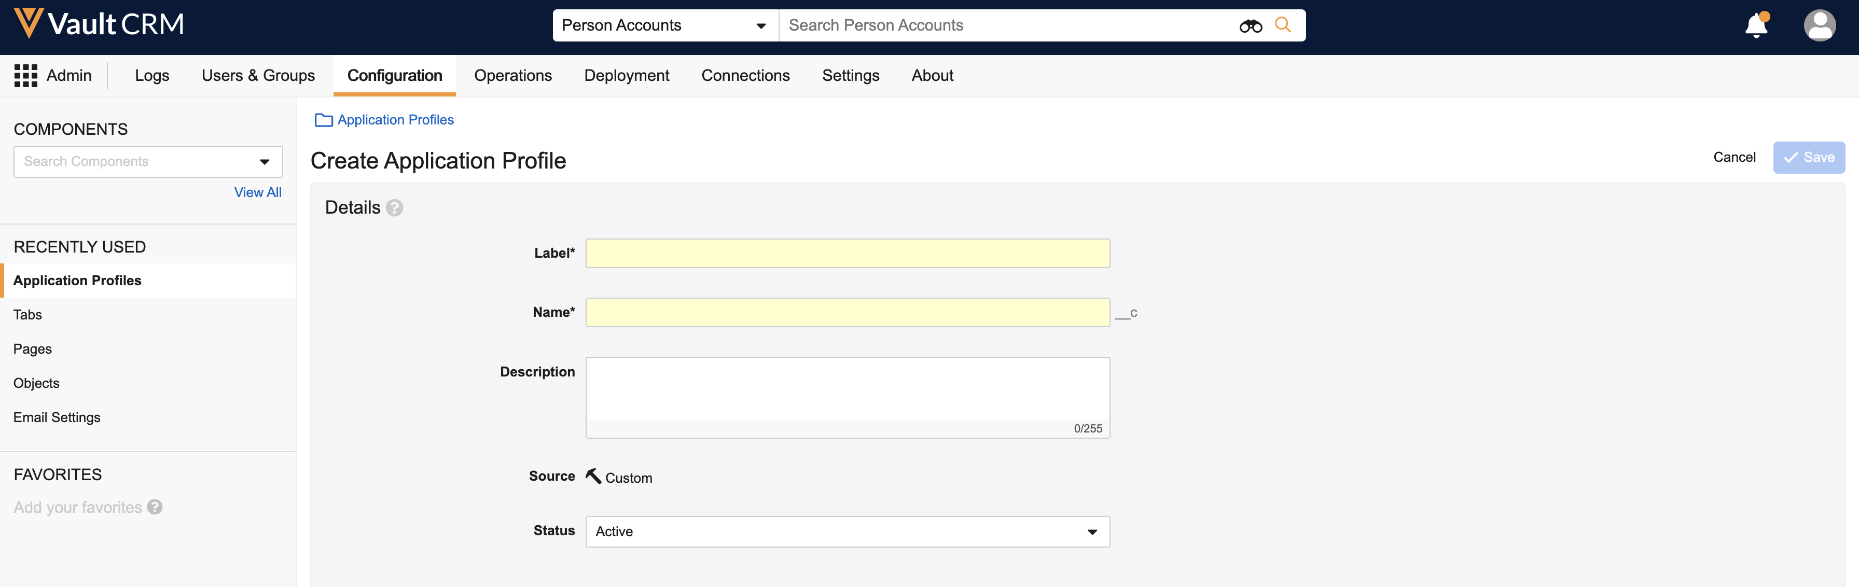This screenshot has width=1859, height=587.
Task: Click into the Label input field
Action: click(847, 253)
